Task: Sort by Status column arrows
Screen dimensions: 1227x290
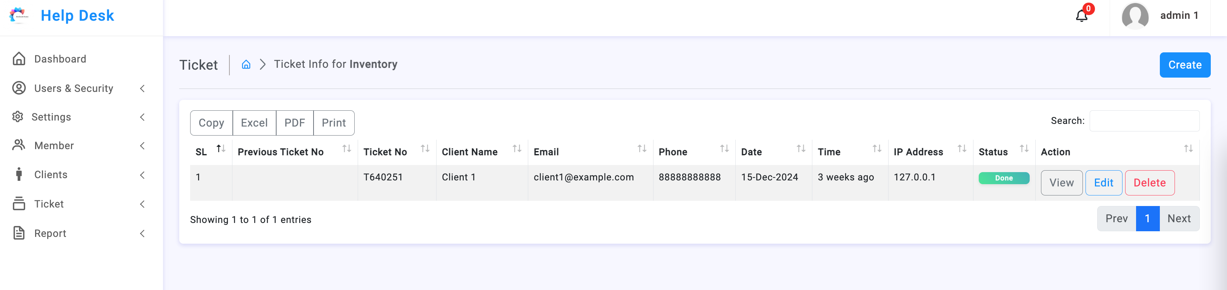Action: [1024, 149]
